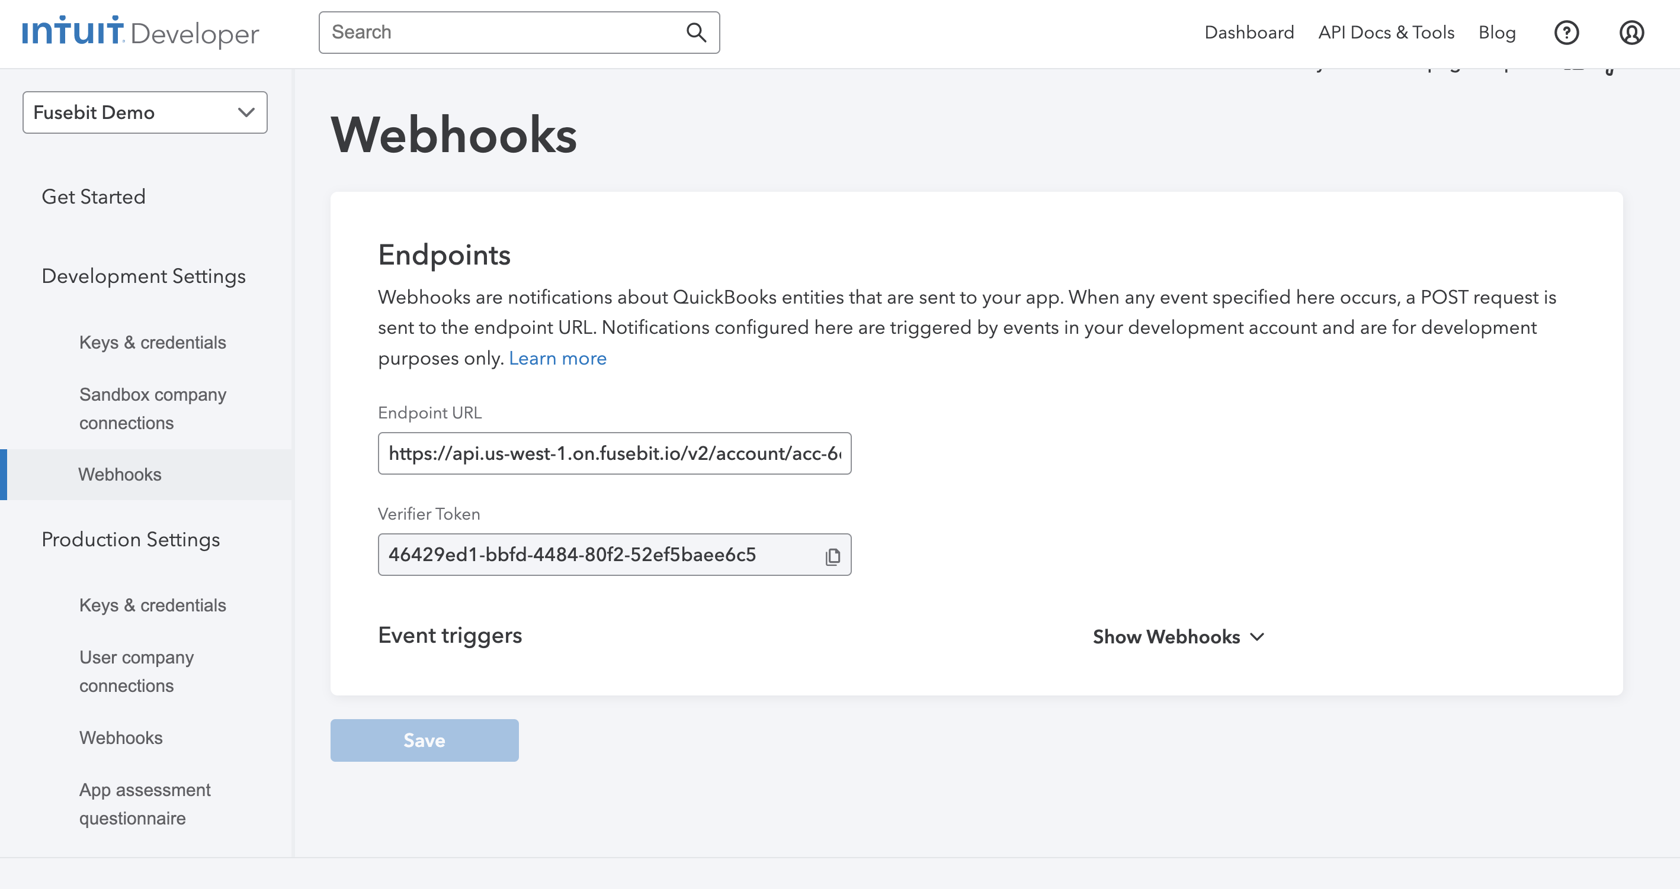
Task: Expand Show Webhooks event triggers
Action: pos(1178,637)
